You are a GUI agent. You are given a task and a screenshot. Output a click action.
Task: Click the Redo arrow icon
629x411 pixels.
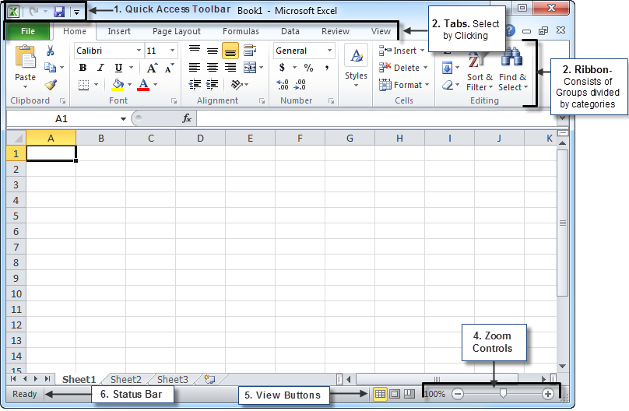(x=34, y=12)
